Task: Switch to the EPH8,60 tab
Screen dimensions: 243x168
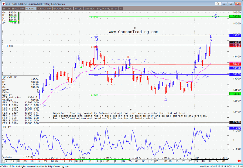Action: pyautogui.click(x=68, y=9)
